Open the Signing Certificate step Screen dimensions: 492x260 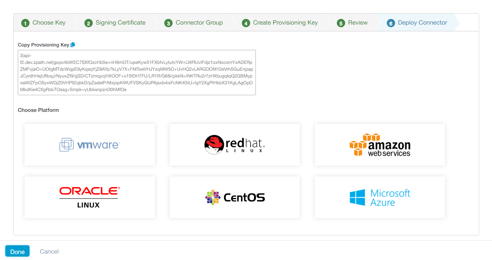click(115, 23)
